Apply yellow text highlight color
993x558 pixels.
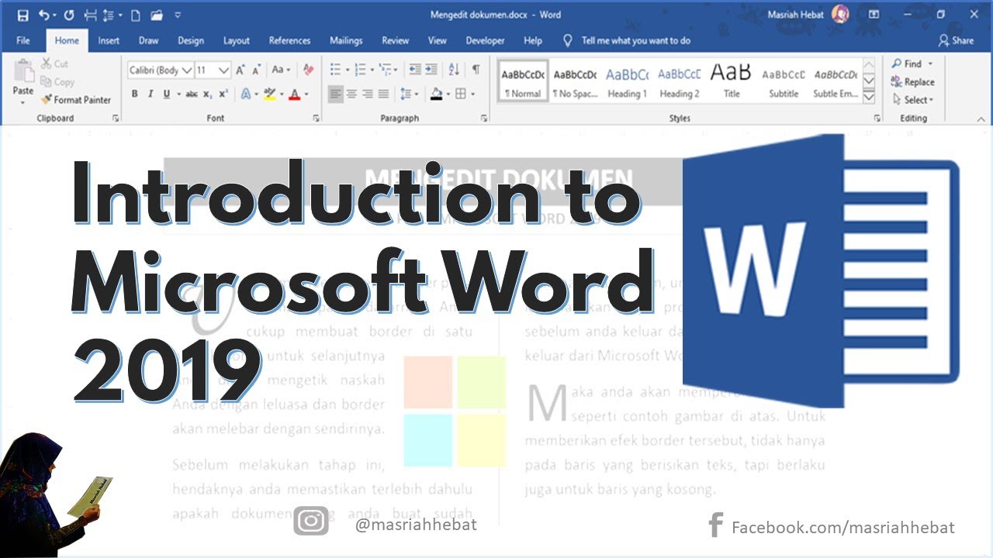(269, 94)
